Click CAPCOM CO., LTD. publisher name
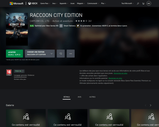This screenshot has height=127, width=159. (39, 21)
